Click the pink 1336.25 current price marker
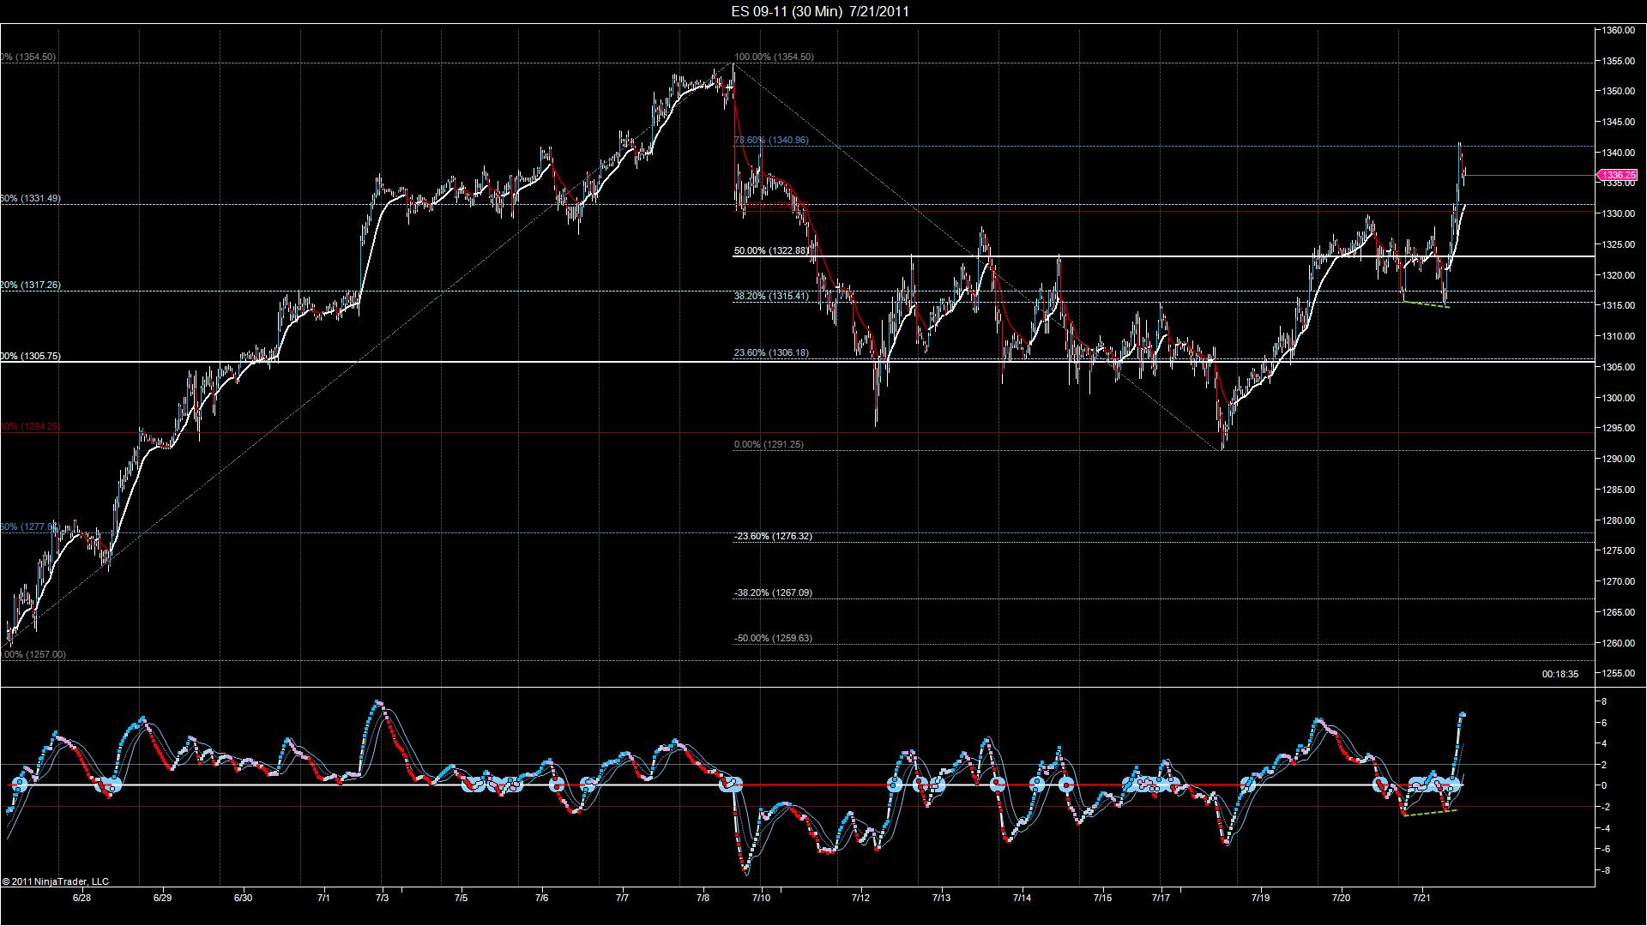This screenshot has height=926, width=1647. (1618, 175)
